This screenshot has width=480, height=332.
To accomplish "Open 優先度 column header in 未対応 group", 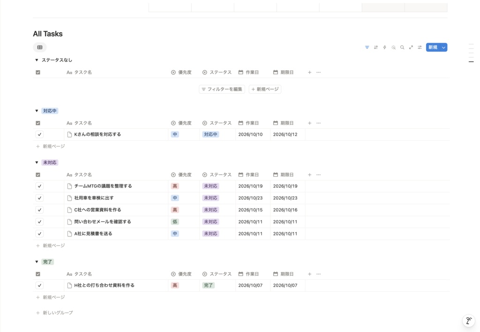I will (181, 175).
